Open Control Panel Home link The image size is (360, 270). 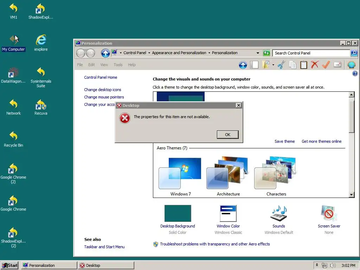point(101,77)
